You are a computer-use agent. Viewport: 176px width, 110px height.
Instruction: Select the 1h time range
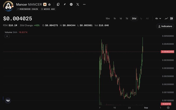coord(115,19)
